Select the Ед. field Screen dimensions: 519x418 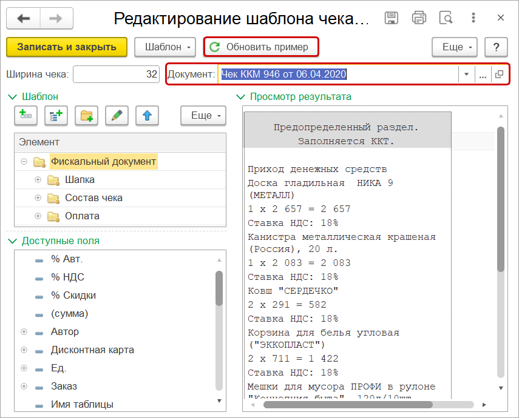pyautogui.click(x=59, y=368)
